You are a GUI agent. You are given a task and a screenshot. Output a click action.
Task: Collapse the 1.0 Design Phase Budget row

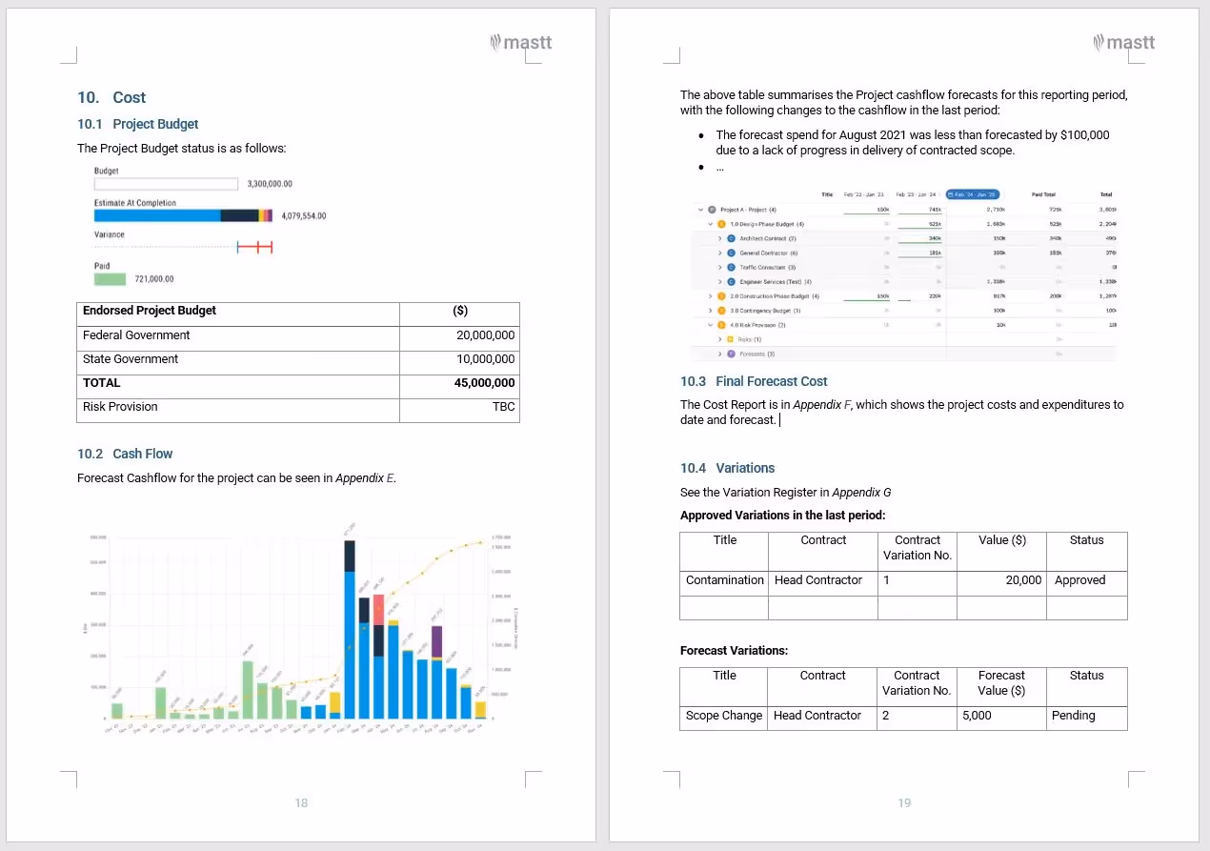coord(710,224)
